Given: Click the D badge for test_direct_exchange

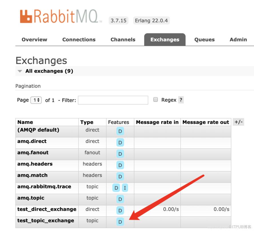Looking at the screenshot, I should pos(120,210).
